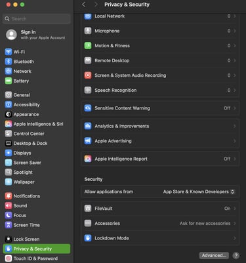Expand the Local Network row chevron
The width and height of the screenshot is (246, 263).
[x=235, y=16]
